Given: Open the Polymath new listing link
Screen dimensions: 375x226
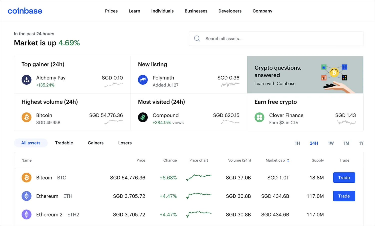Looking at the screenshot, I should pyautogui.click(x=189, y=75).
